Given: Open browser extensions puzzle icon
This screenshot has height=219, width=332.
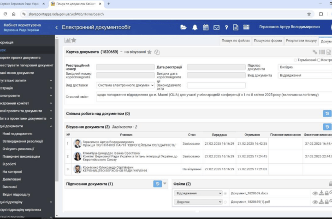Looking at the screenshot, I should pos(321,14).
